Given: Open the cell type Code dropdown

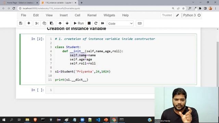Looking at the screenshot, I should [120, 24].
